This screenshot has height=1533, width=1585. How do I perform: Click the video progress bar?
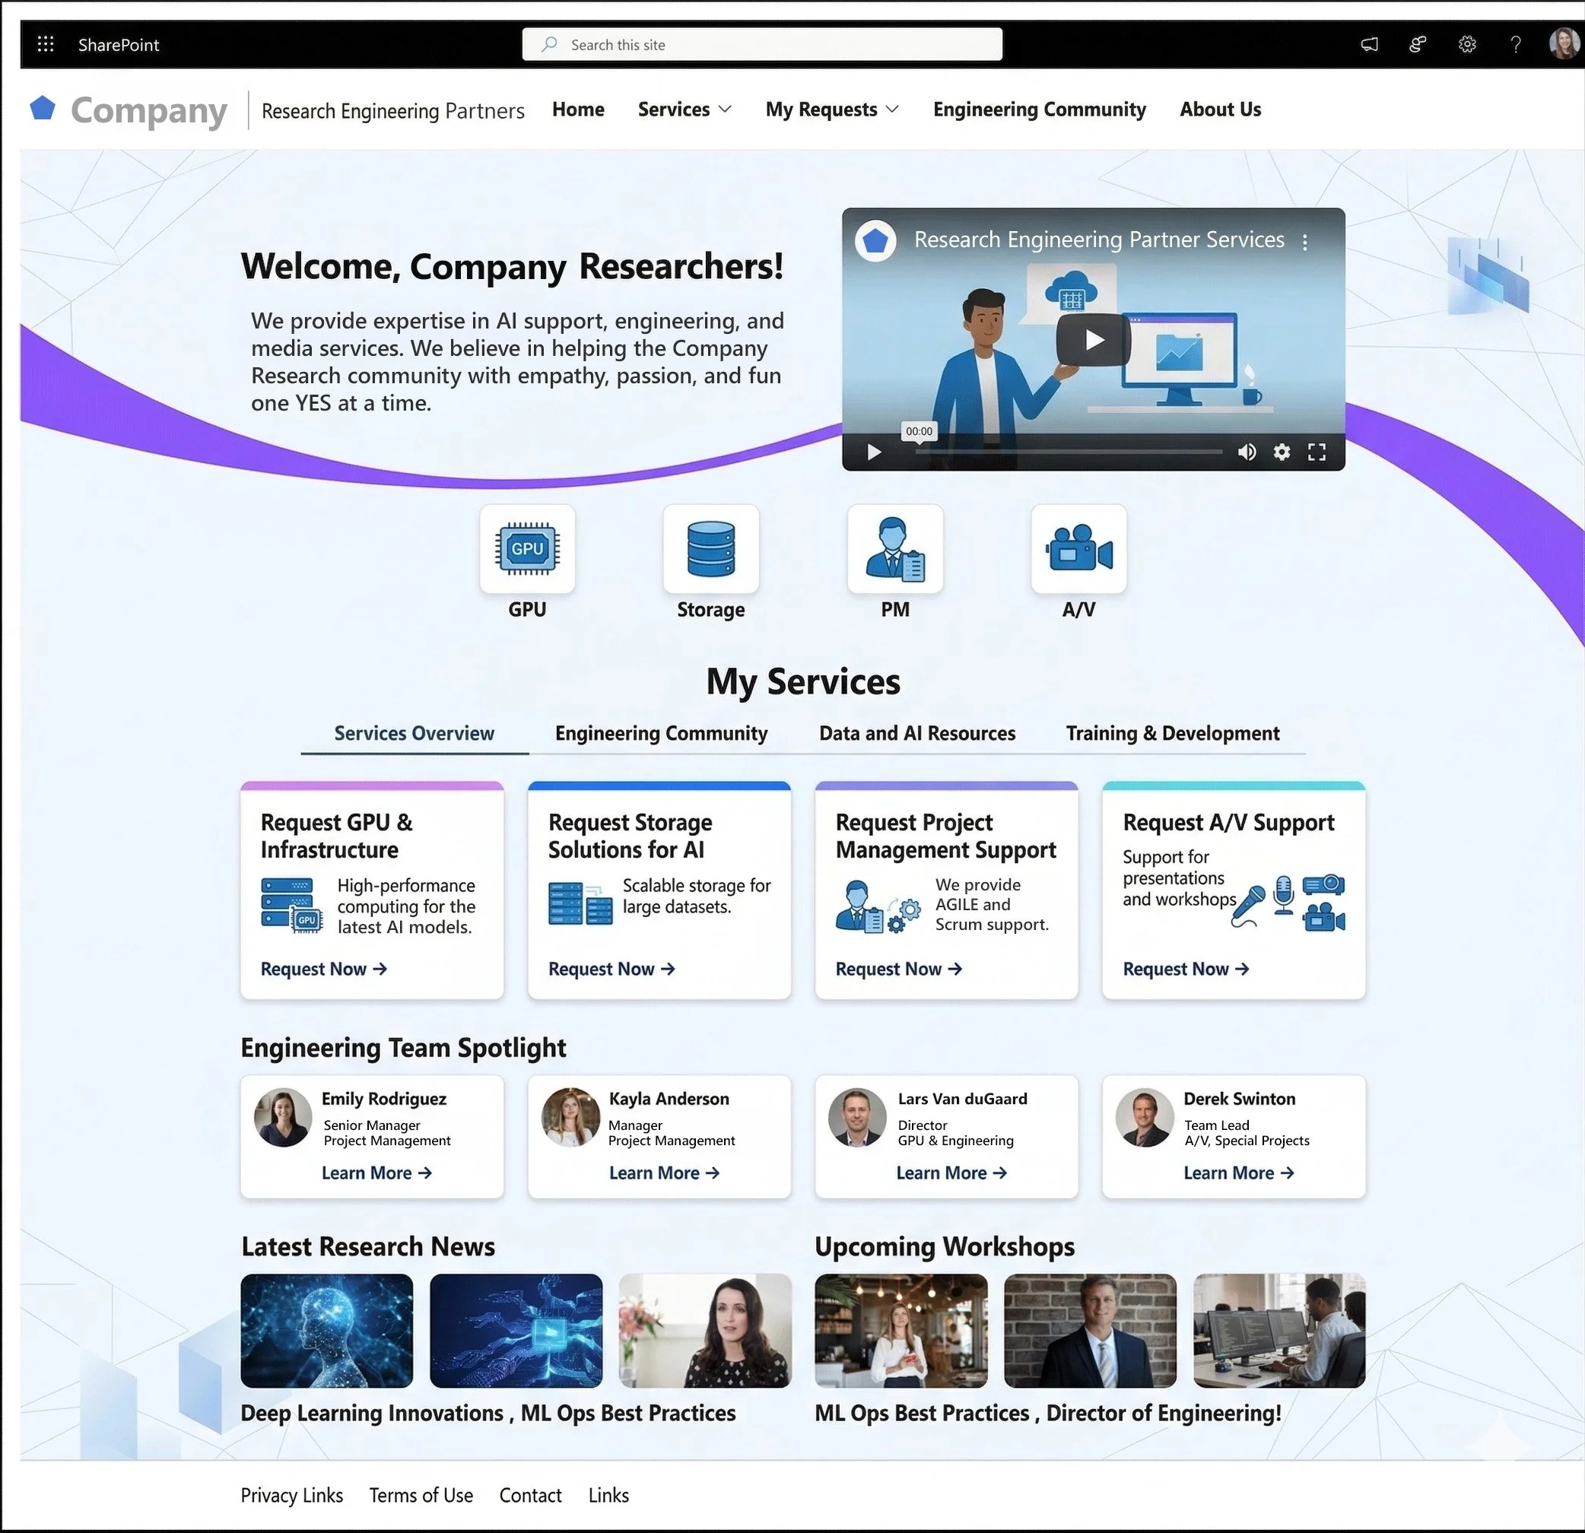(x=1068, y=452)
